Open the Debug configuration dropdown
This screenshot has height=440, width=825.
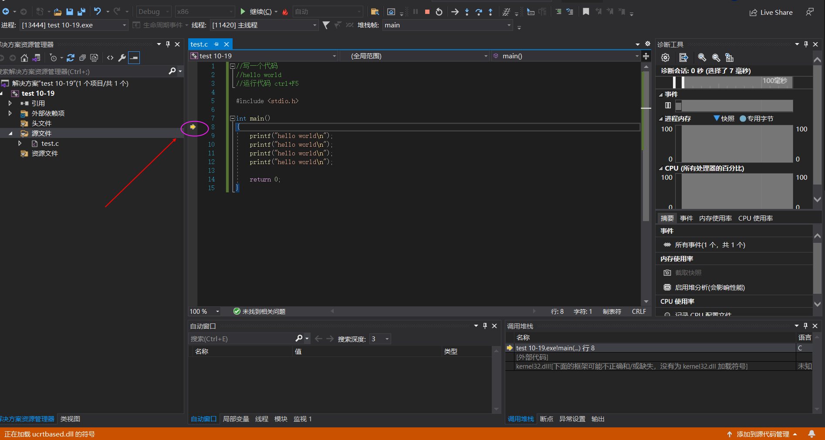tap(154, 12)
